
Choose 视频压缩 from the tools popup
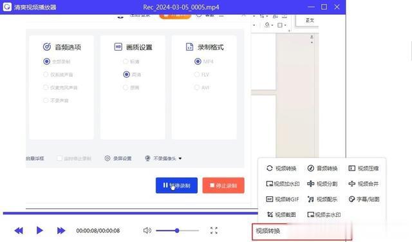tap(363, 169)
